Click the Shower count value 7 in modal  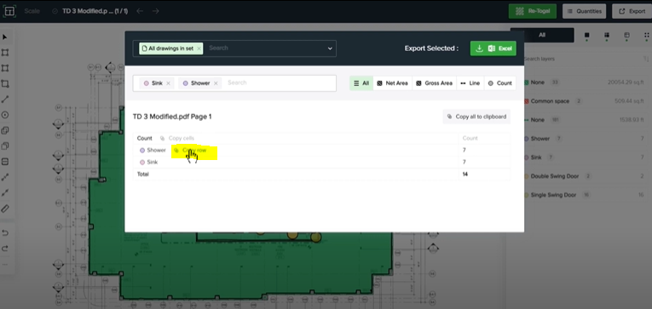tap(464, 150)
